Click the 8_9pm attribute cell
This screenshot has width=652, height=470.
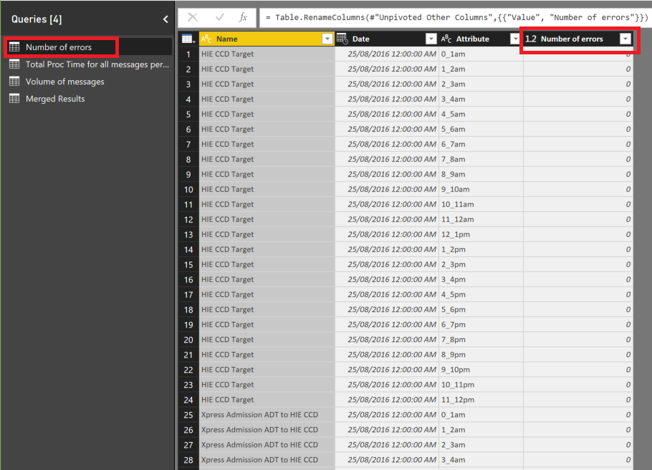pyautogui.click(x=481, y=355)
